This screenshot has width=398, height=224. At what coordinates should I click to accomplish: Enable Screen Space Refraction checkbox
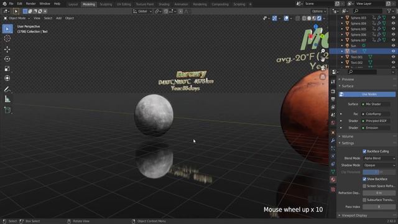pos(364,186)
